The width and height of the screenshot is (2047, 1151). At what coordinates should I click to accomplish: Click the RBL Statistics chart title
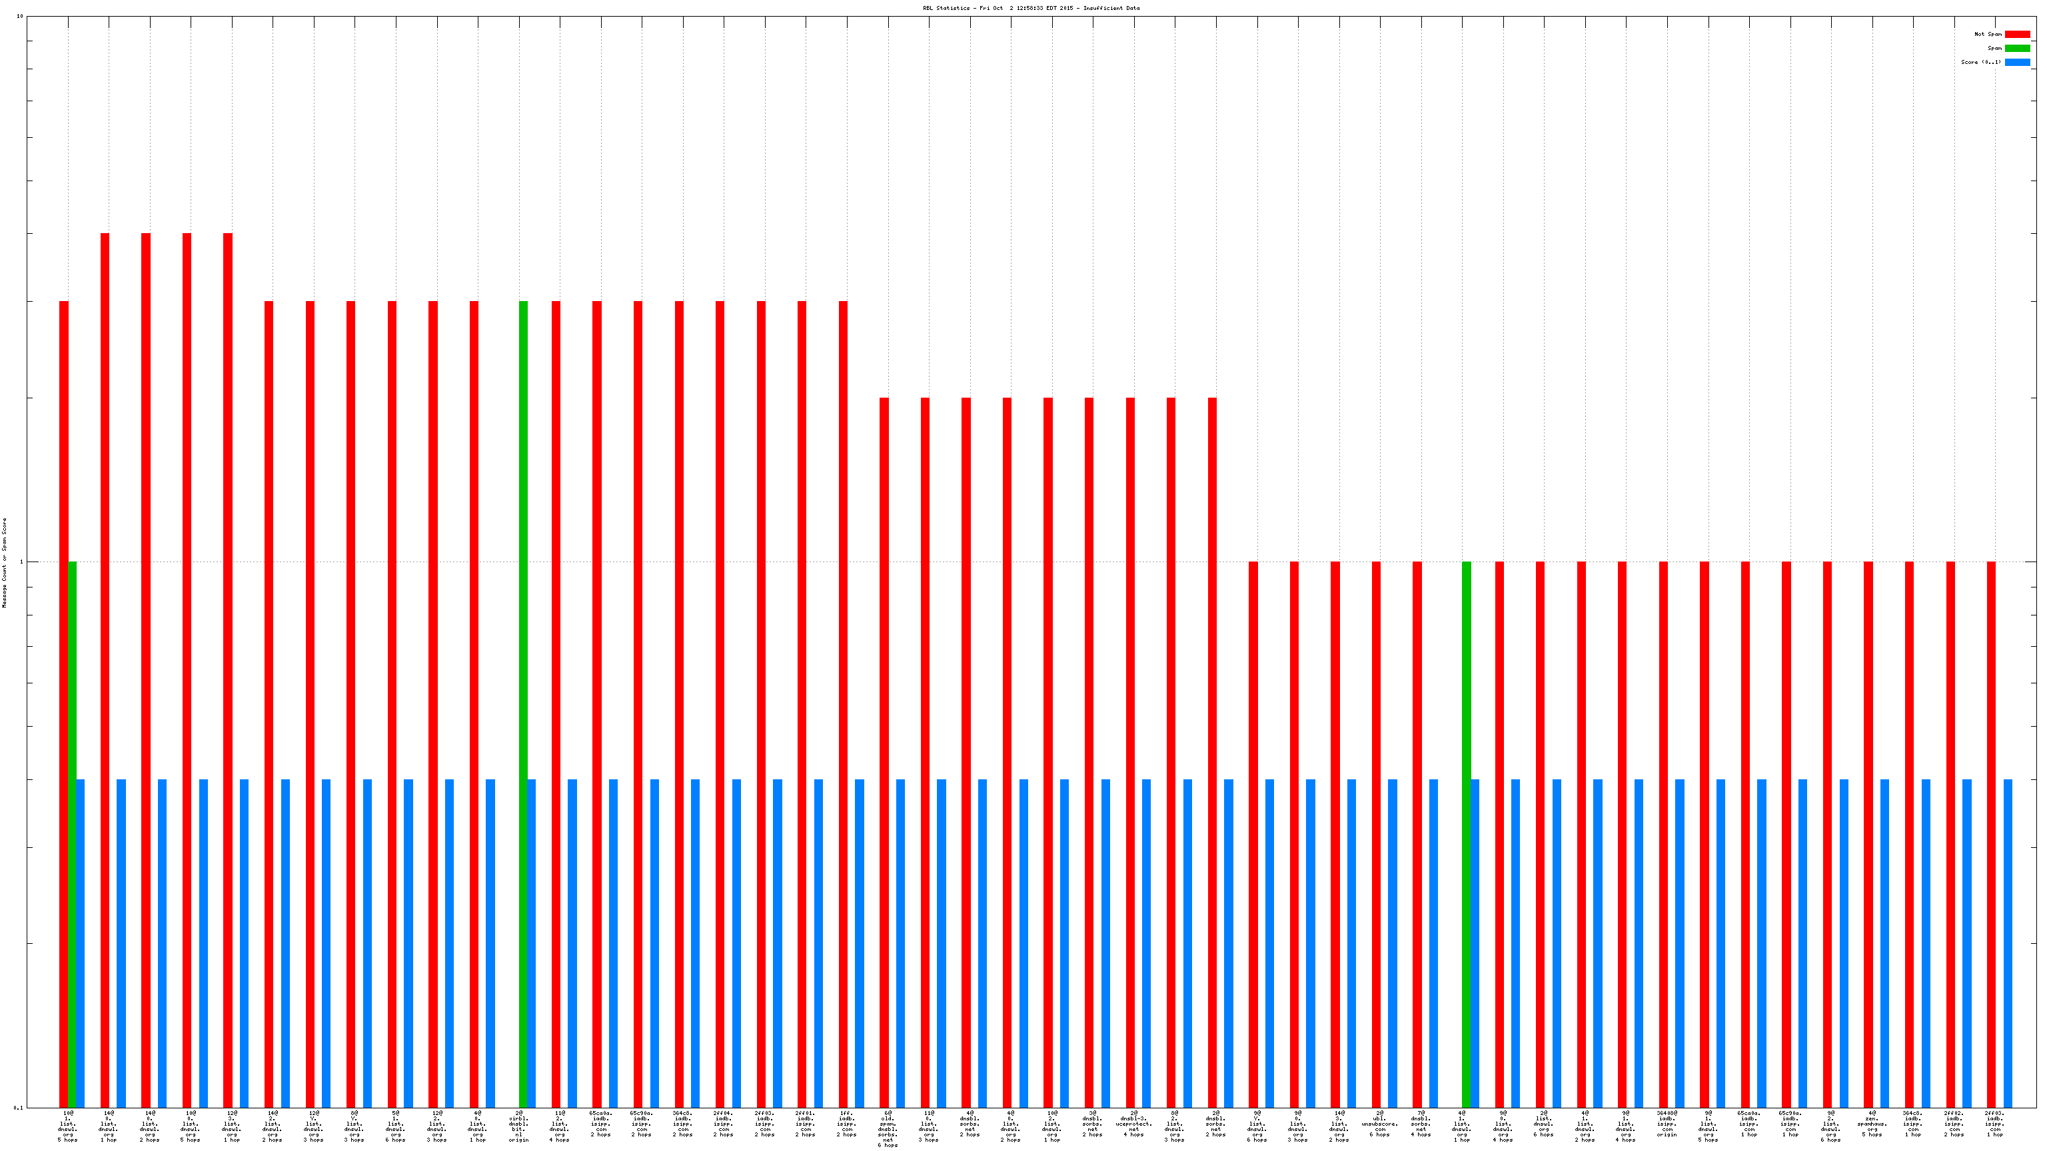[1031, 8]
